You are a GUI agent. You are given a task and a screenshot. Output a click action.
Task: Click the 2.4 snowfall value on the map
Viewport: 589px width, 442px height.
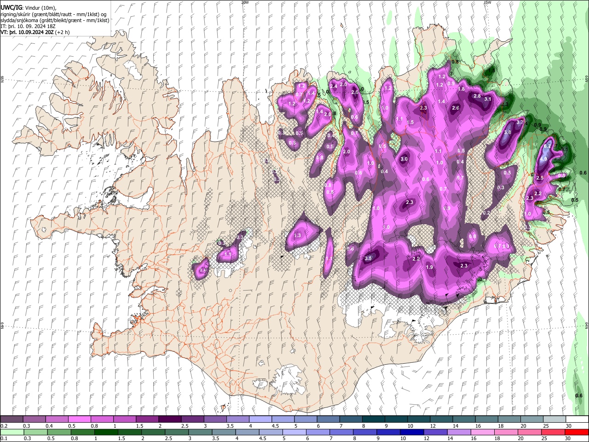pyautogui.click(x=334, y=86)
